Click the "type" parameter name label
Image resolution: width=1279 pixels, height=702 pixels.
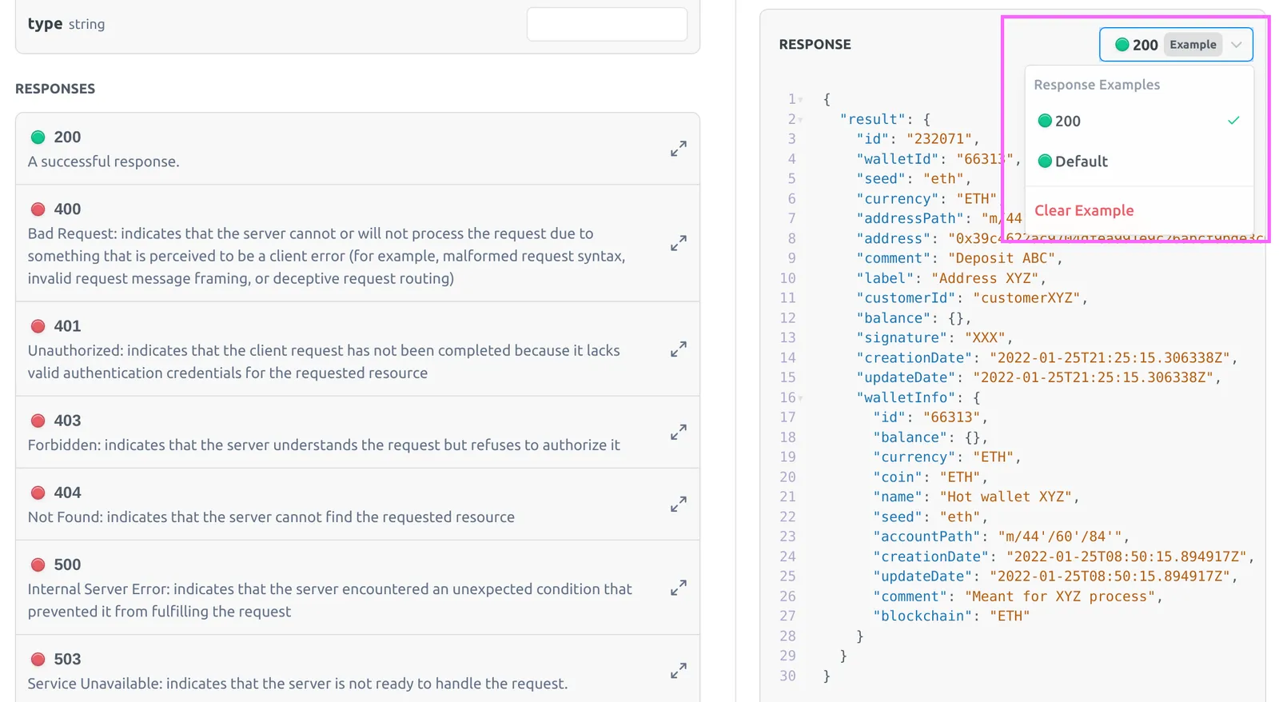(x=45, y=24)
